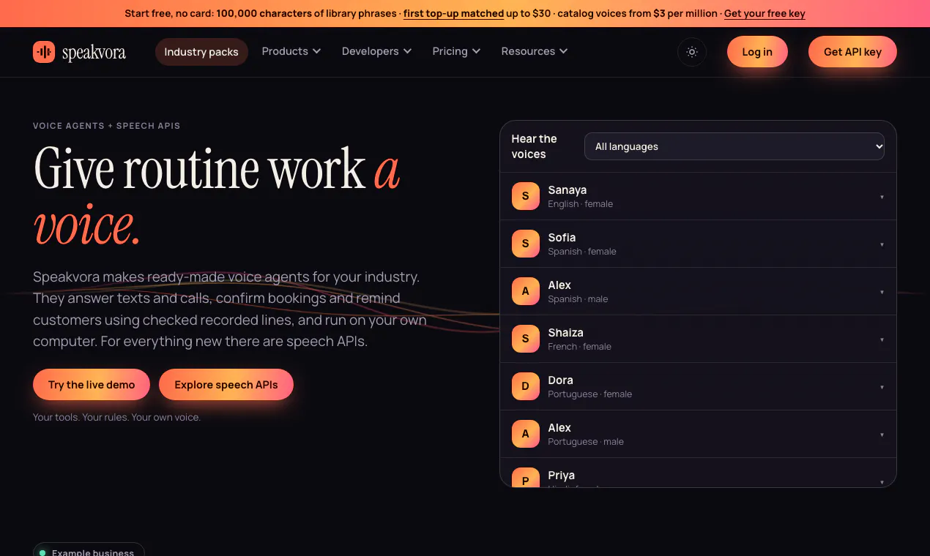This screenshot has width=930, height=556.
Task: Expand the Sanaya voice row arrow
Action: (882, 197)
